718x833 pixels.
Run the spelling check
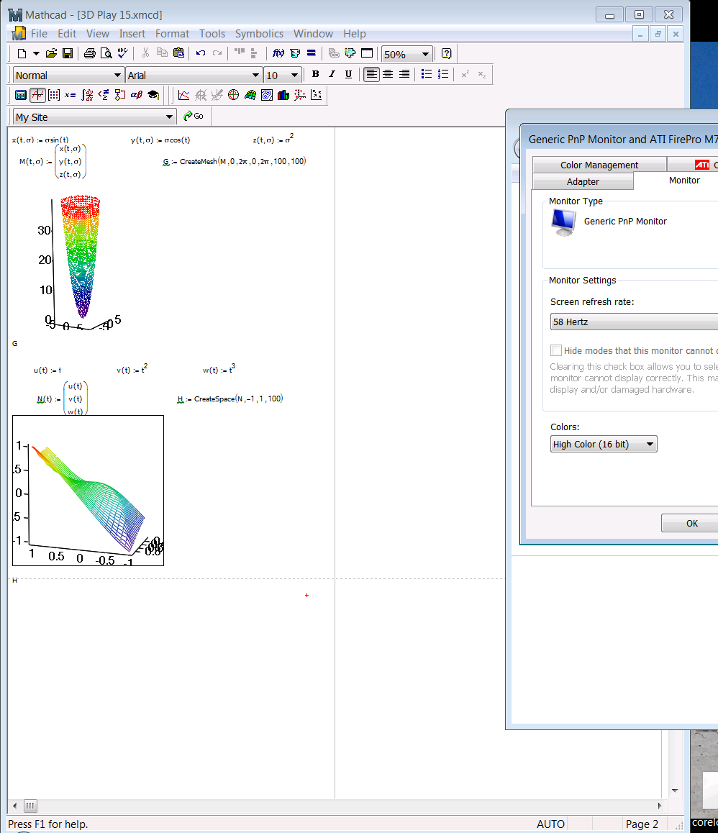pos(123,54)
